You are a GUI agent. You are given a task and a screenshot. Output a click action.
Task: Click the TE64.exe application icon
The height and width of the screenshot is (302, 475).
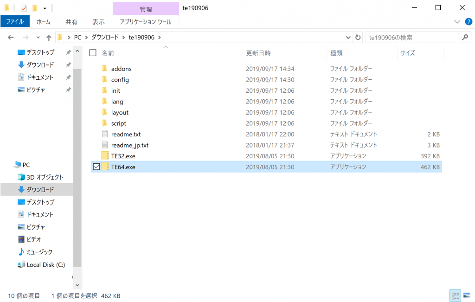click(x=105, y=167)
